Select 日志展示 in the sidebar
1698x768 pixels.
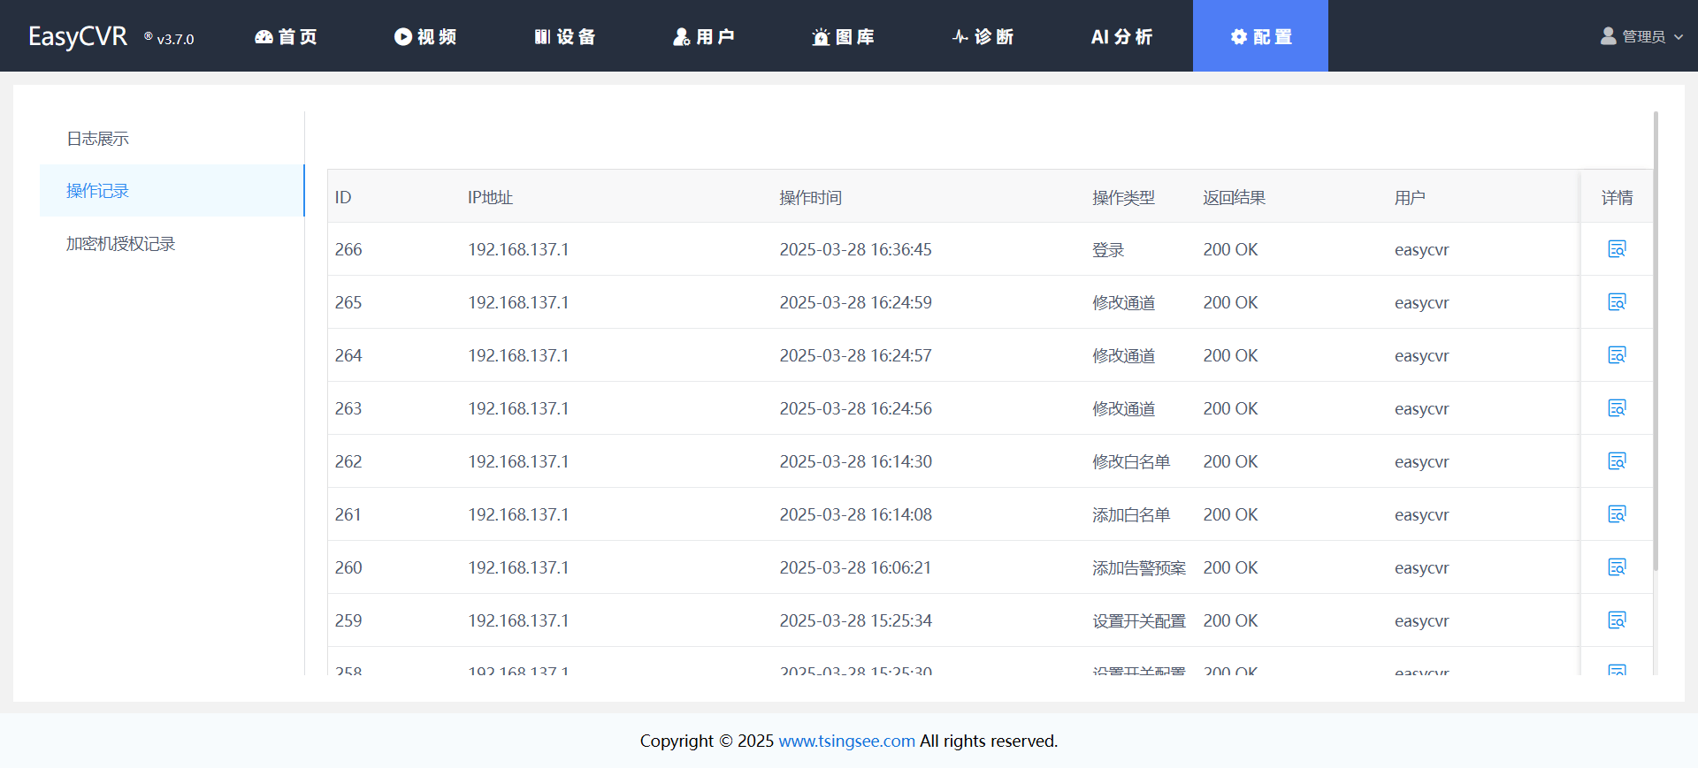(x=98, y=139)
